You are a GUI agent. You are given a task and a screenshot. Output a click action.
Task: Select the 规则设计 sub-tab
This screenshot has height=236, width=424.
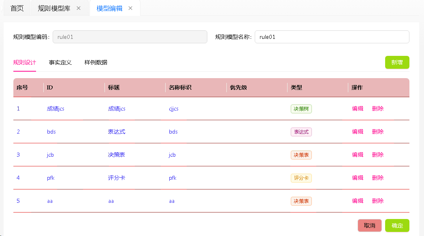(x=25, y=62)
